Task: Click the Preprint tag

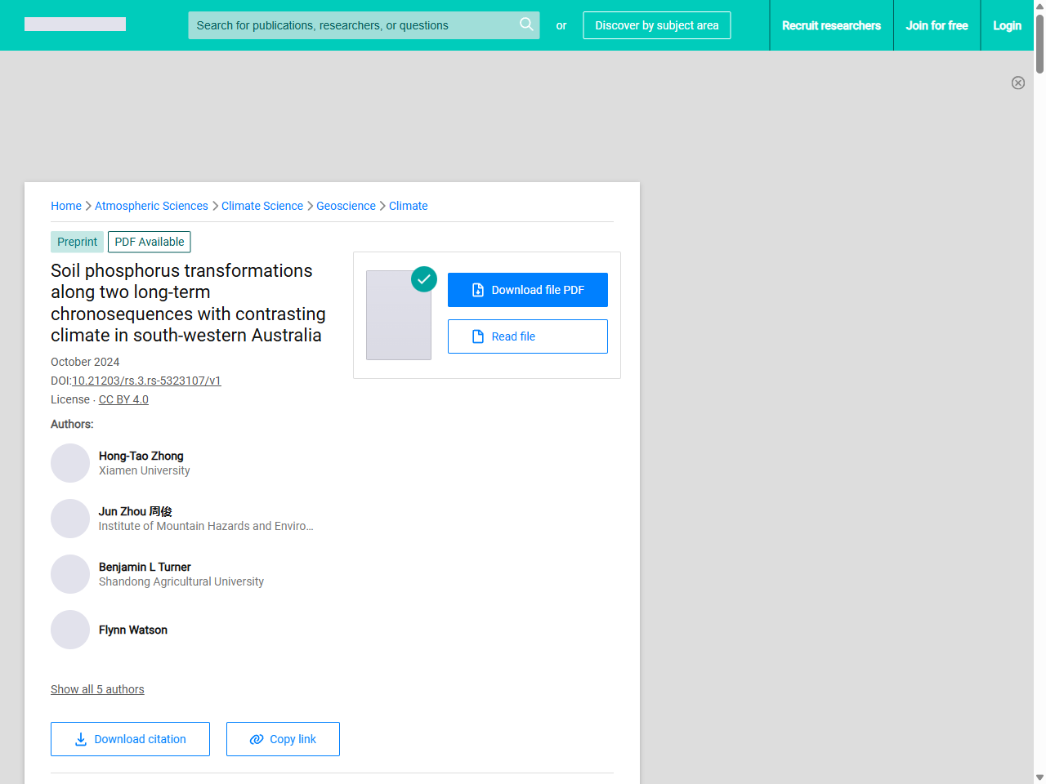Action: click(x=77, y=242)
